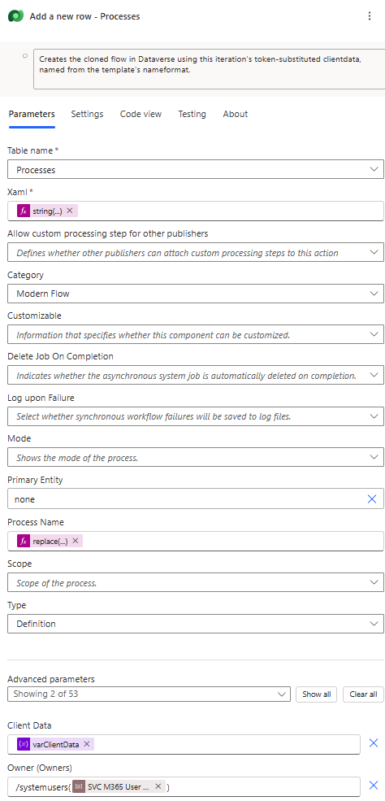Remove the varClientData variable token

click(87, 744)
